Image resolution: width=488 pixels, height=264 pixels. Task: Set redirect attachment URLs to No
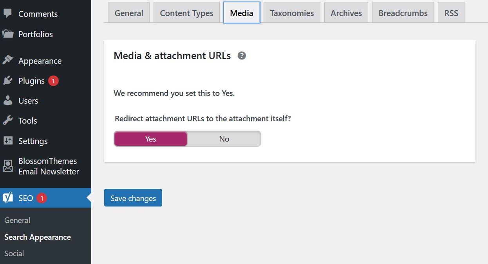[224, 139]
